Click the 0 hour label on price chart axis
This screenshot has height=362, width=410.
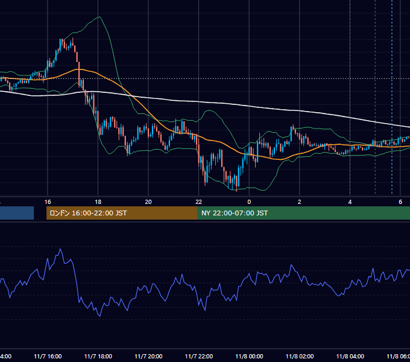249,202
